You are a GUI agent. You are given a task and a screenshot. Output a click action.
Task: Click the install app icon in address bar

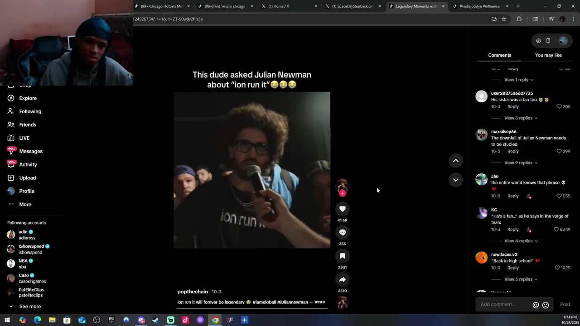[494, 19]
